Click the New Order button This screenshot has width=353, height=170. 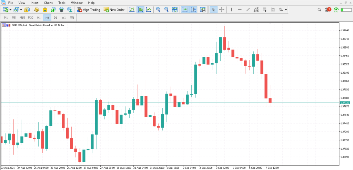pyautogui.click(x=114, y=10)
